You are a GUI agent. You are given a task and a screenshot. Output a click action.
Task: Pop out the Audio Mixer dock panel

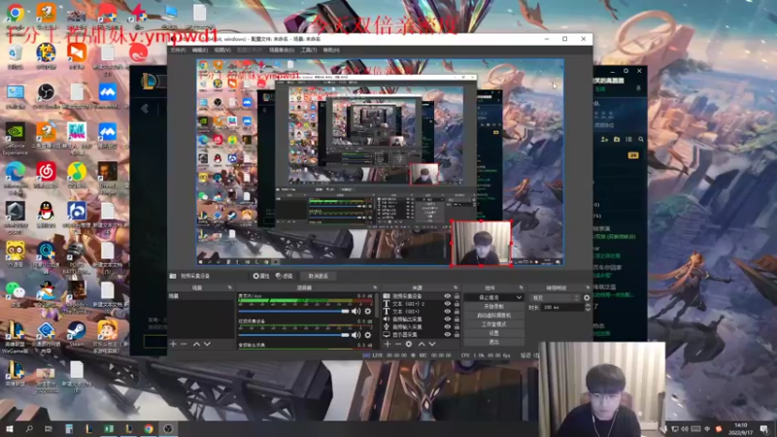(375, 287)
